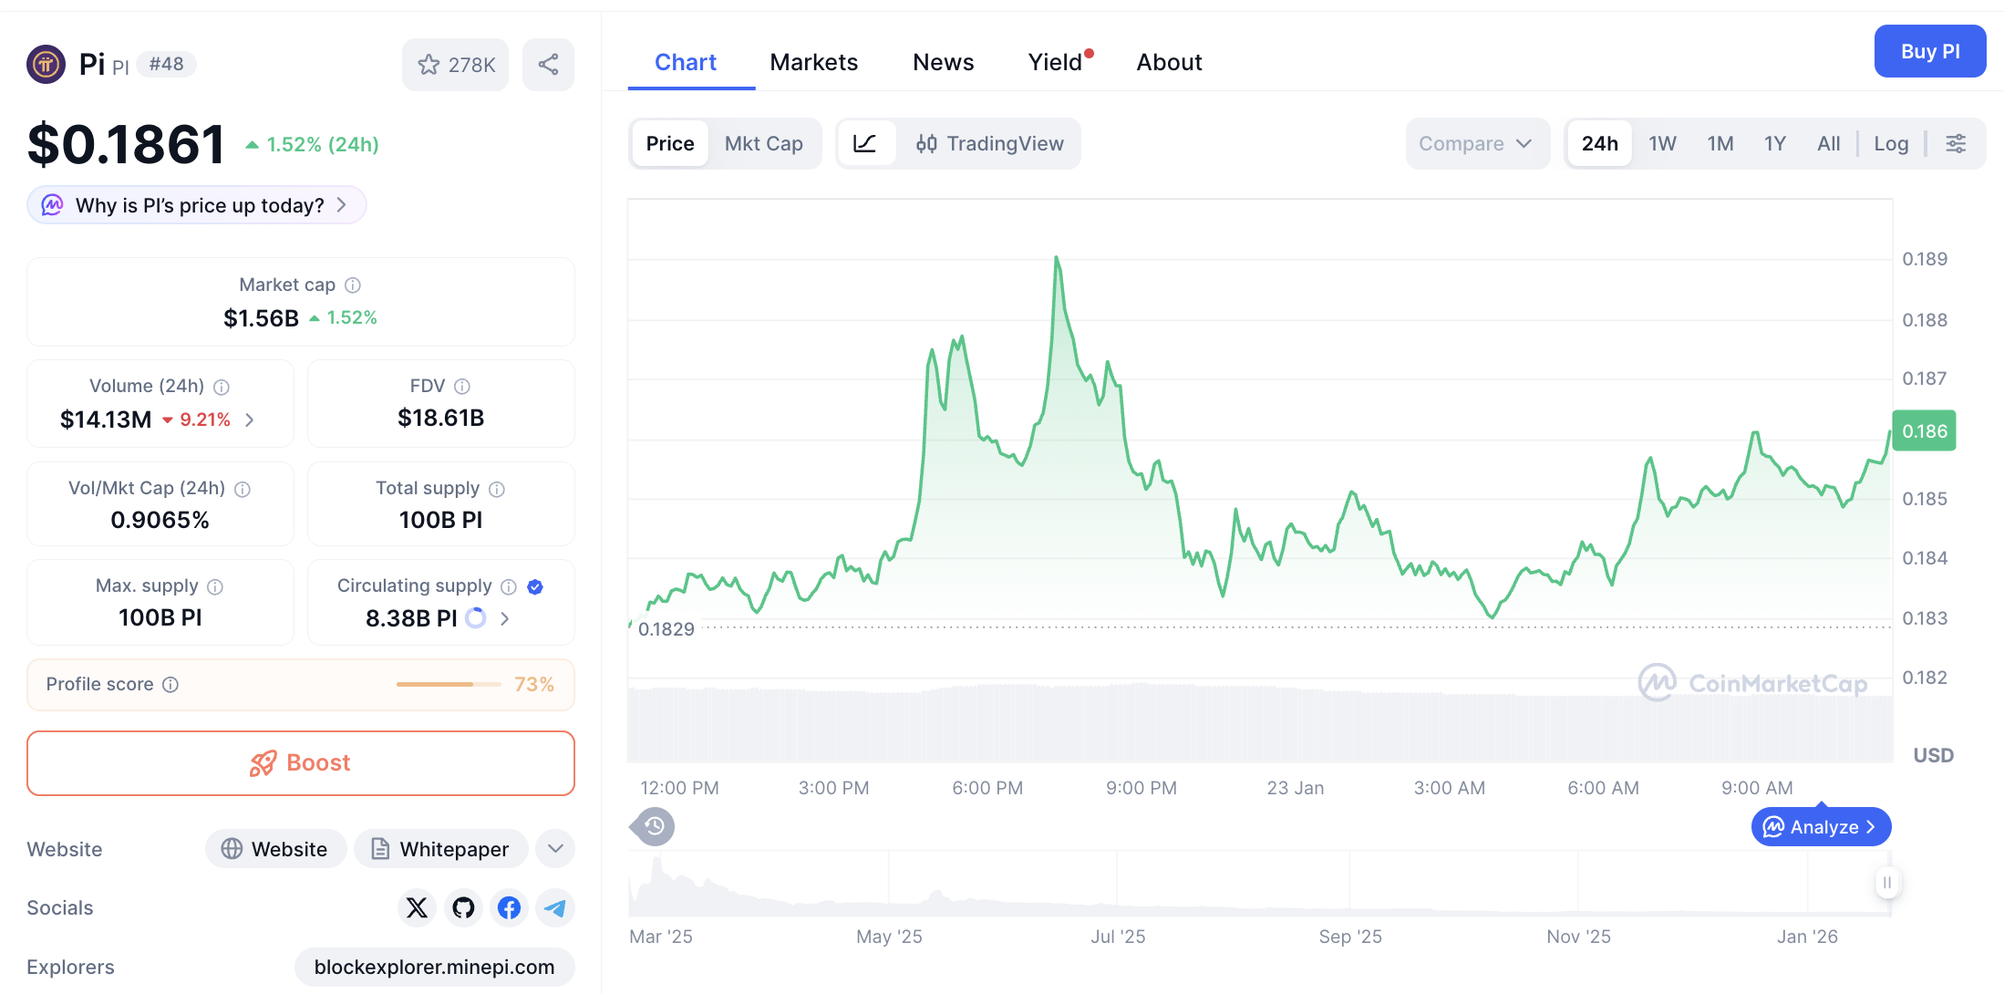The width and height of the screenshot is (2004, 994).
Task: Select the line chart style icon
Action: [x=865, y=143]
